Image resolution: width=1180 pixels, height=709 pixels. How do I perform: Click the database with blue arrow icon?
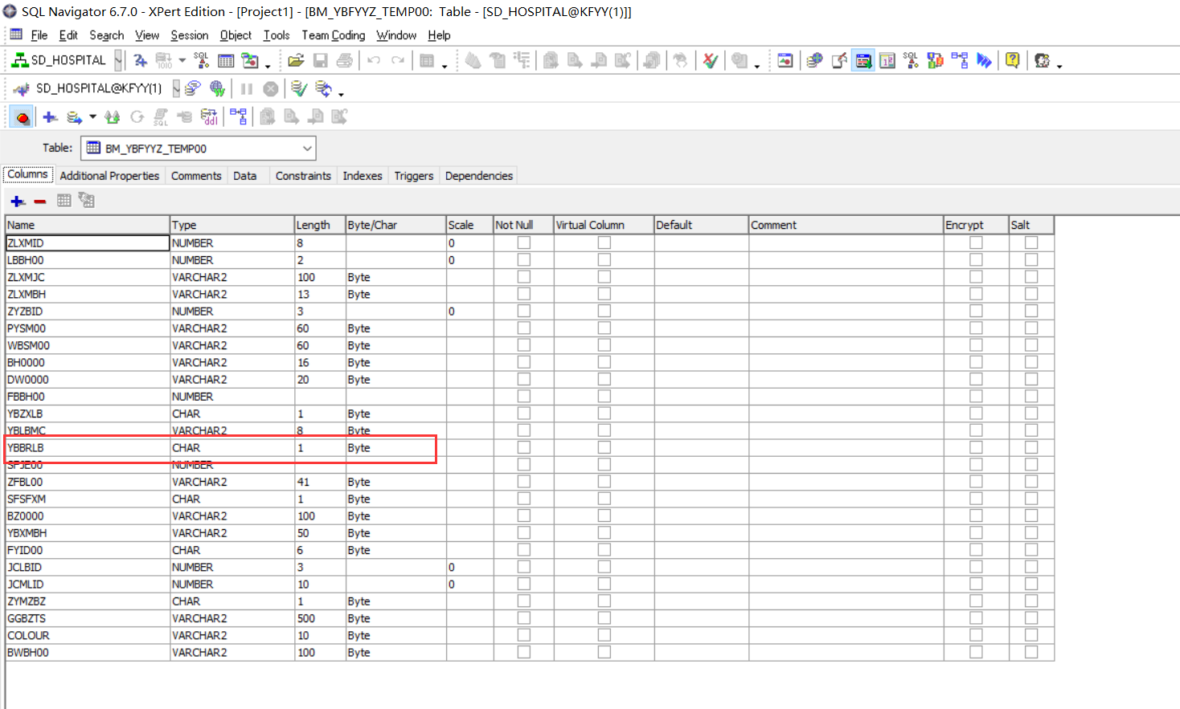[x=75, y=117]
